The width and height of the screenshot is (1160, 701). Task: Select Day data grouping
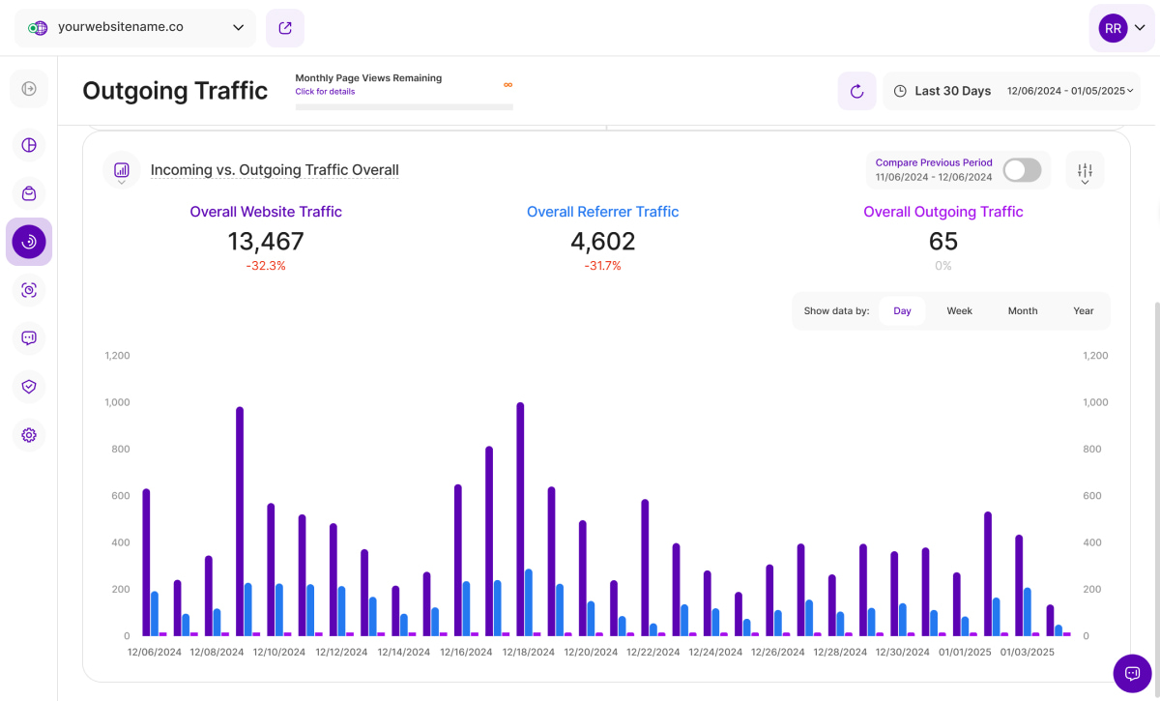tap(902, 311)
